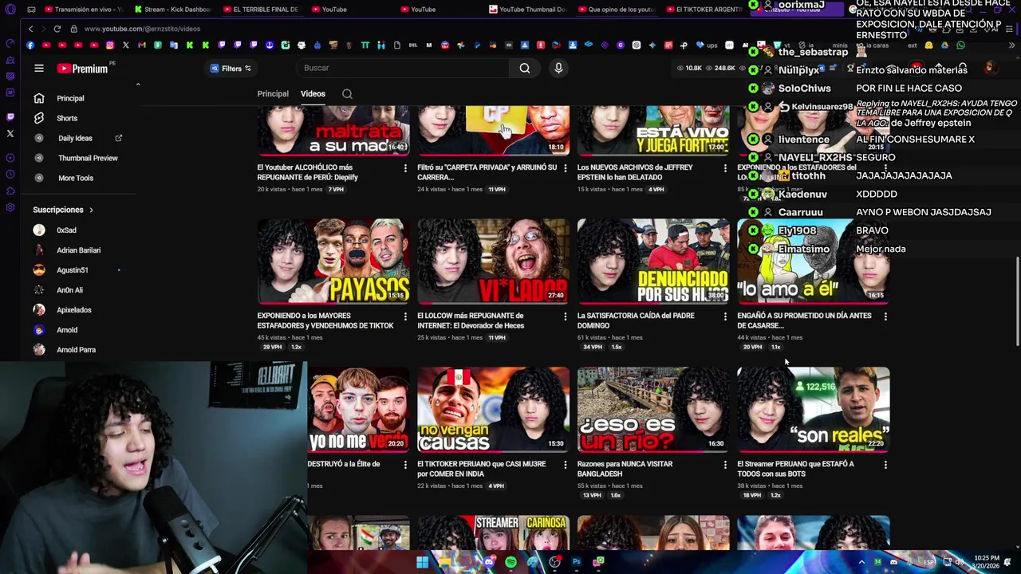Open the DENUNCIADO POR SUS HIJOS thumbnail
The width and height of the screenshot is (1021, 574).
[x=653, y=261]
